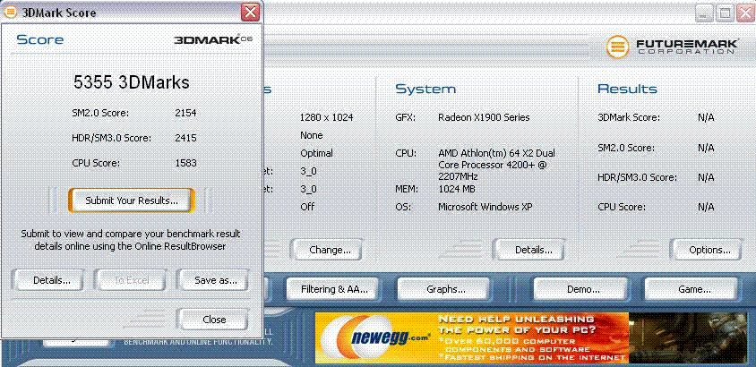Viewport: 756px width, 367px height.
Task: Click the Futuremark Corporation logo
Action: pos(672,47)
